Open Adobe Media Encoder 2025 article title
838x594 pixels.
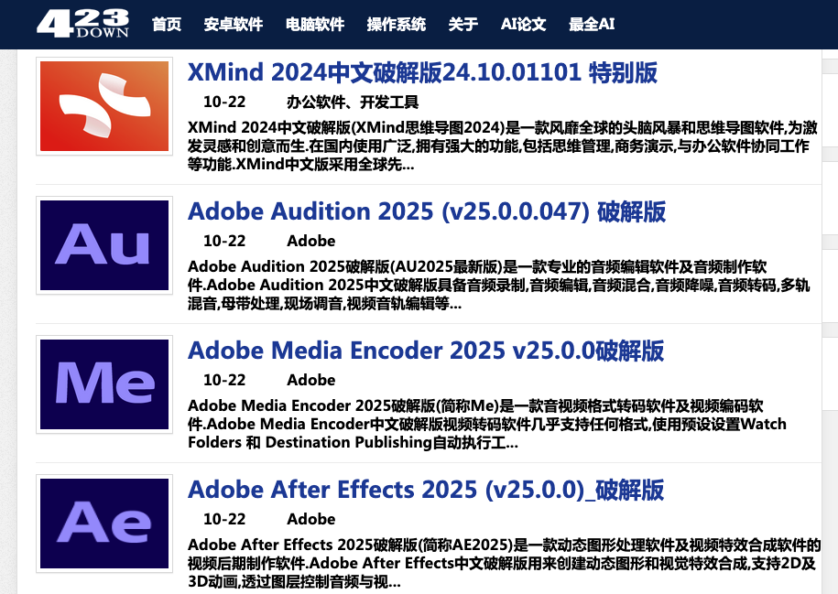click(x=426, y=351)
